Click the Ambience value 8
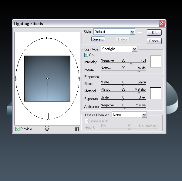 click(123, 105)
